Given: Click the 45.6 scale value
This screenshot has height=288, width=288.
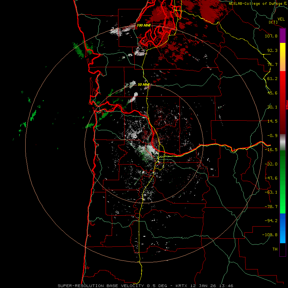Looking at the screenshot, I should (x=272, y=93).
